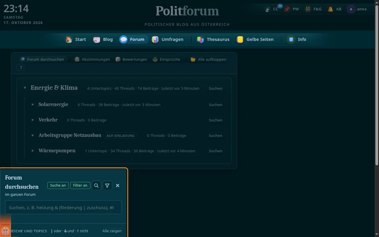Click Suchen in the Arbeitsgruppe Netzausbau row
The height and width of the screenshot is (237, 379).
pyautogui.click(x=216, y=135)
